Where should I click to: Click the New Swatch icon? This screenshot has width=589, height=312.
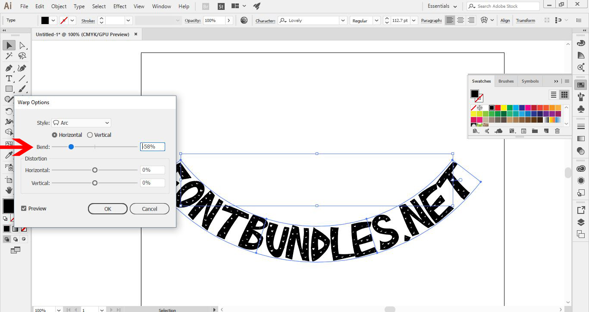click(546, 131)
